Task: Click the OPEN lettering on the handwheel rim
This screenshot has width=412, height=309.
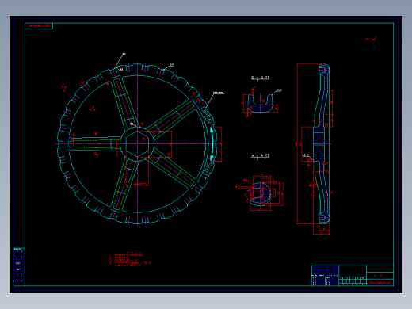Action: (x=207, y=114)
